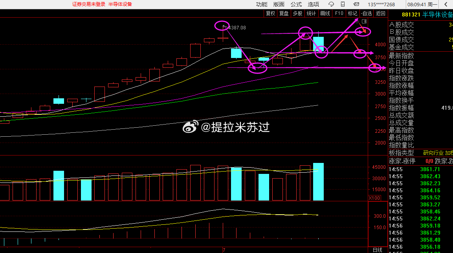Select the 指数换手 row

(420, 100)
